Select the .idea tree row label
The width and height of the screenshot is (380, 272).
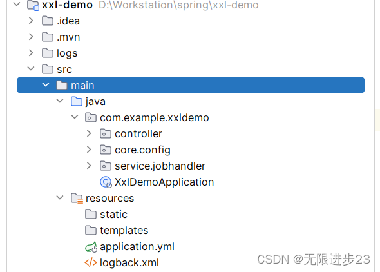click(68, 21)
